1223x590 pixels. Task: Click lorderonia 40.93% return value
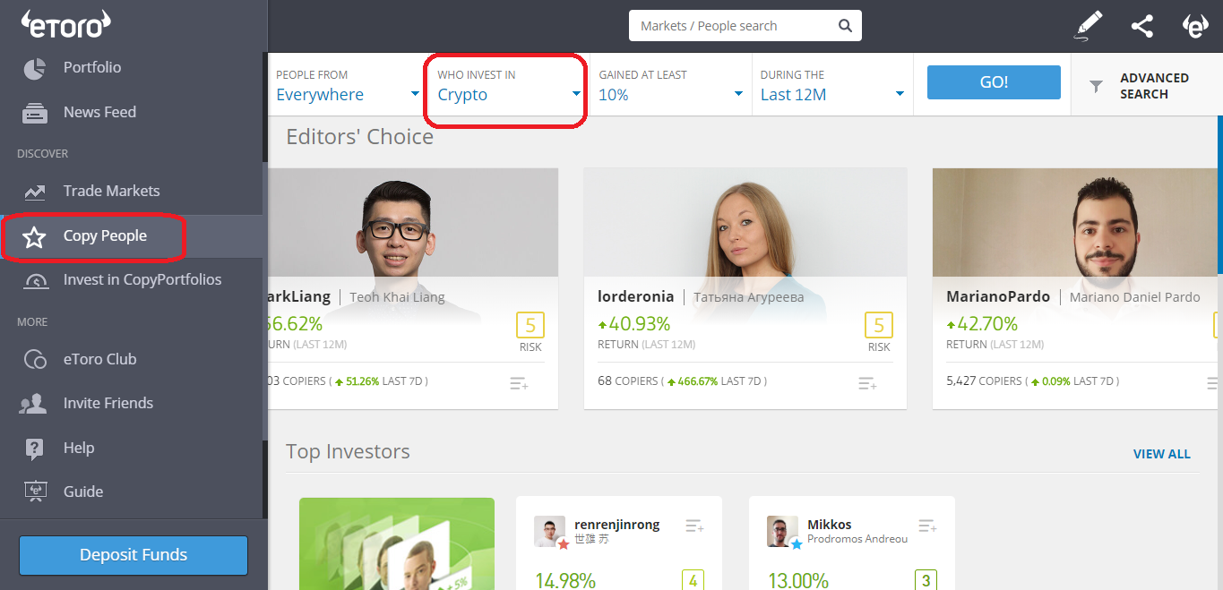[634, 324]
